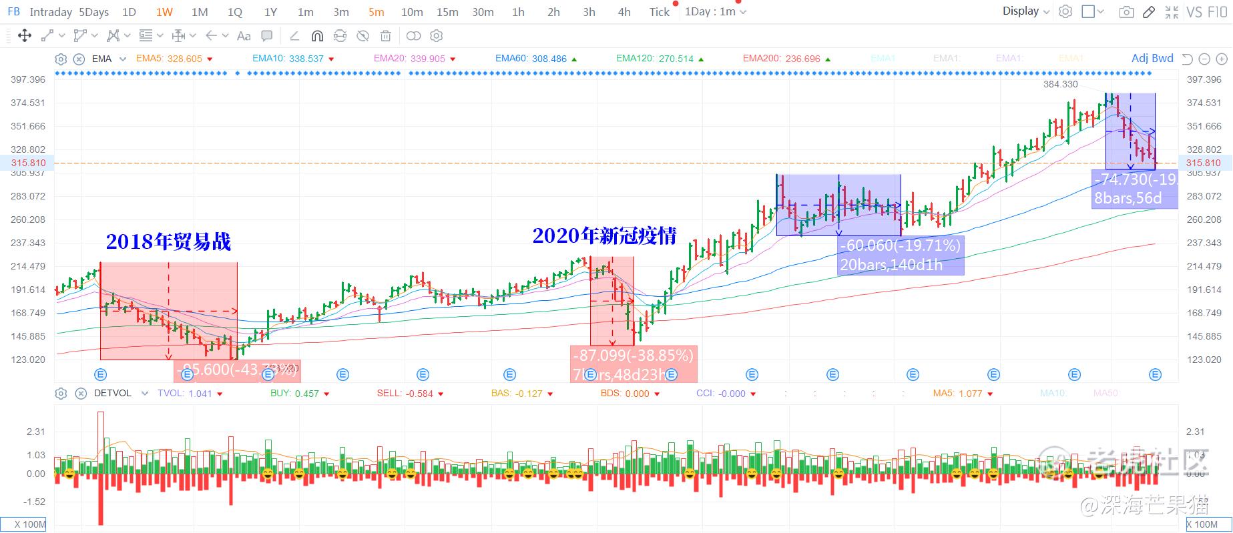Image resolution: width=1233 pixels, height=533 pixels.
Task: Open drawing toolbar settings gear
Action: click(x=437, y=36)
